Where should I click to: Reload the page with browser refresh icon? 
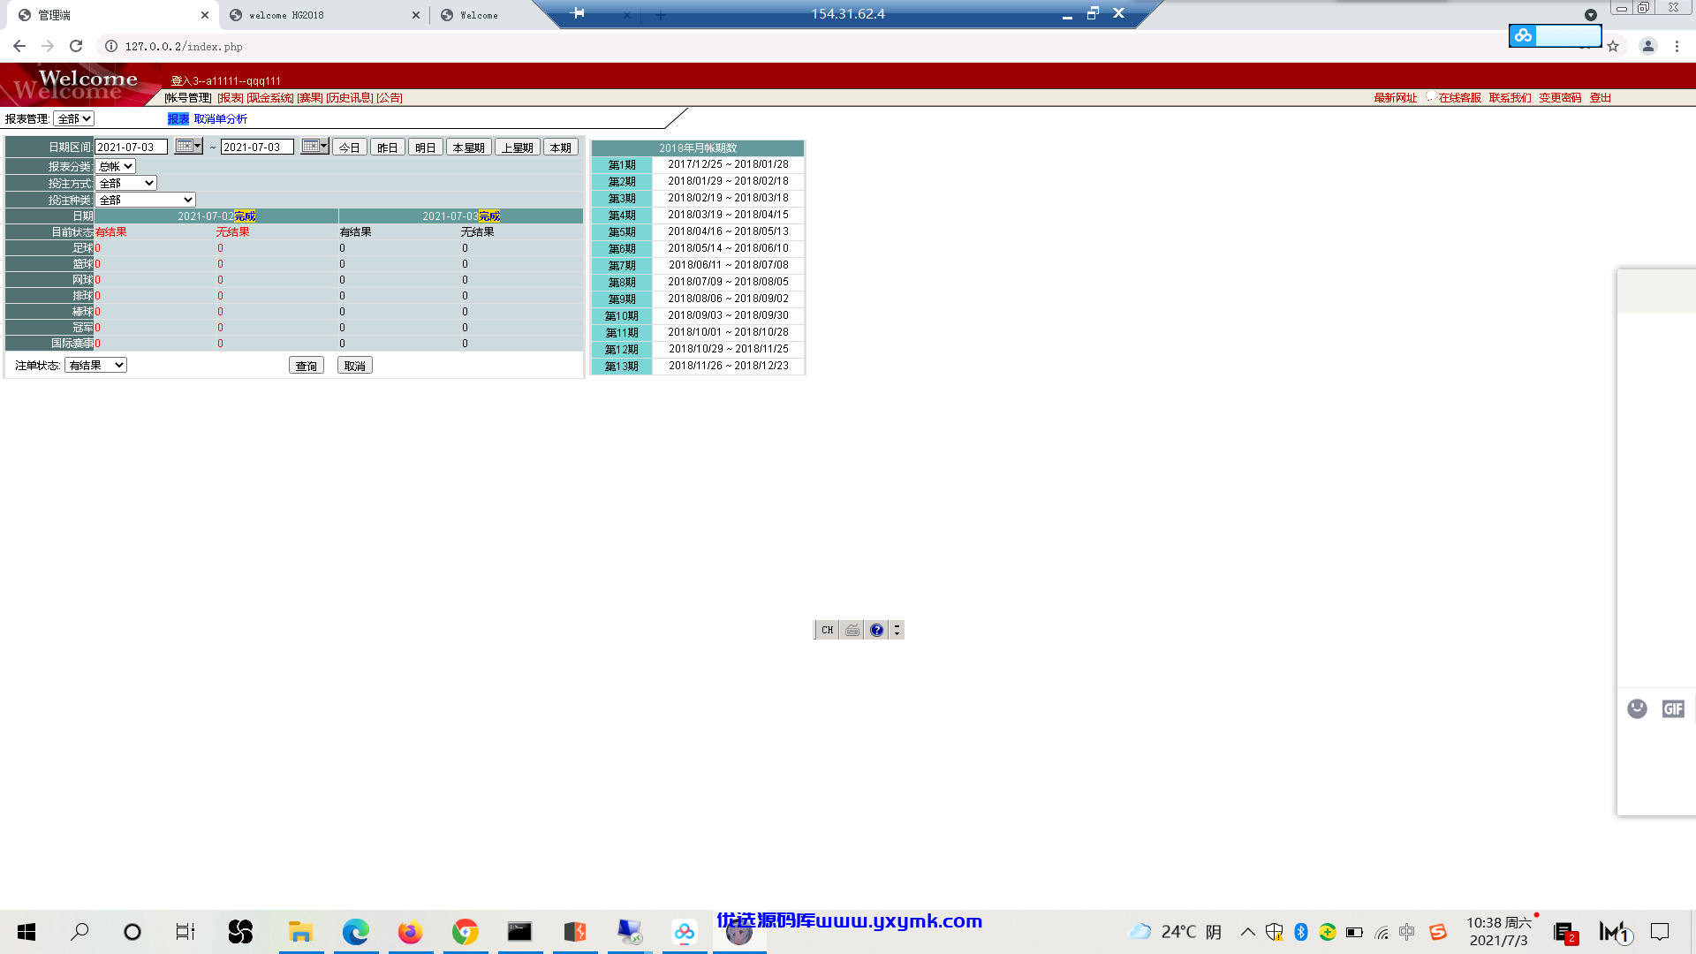pos(76,46)
